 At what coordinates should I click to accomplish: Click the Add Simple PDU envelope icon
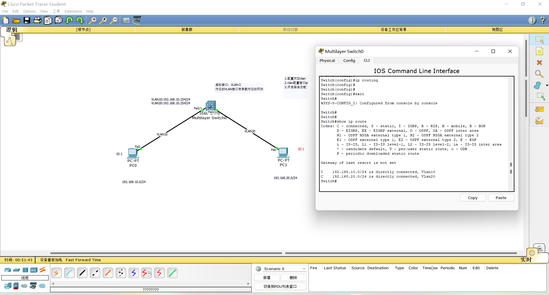[x=539, y=109]
